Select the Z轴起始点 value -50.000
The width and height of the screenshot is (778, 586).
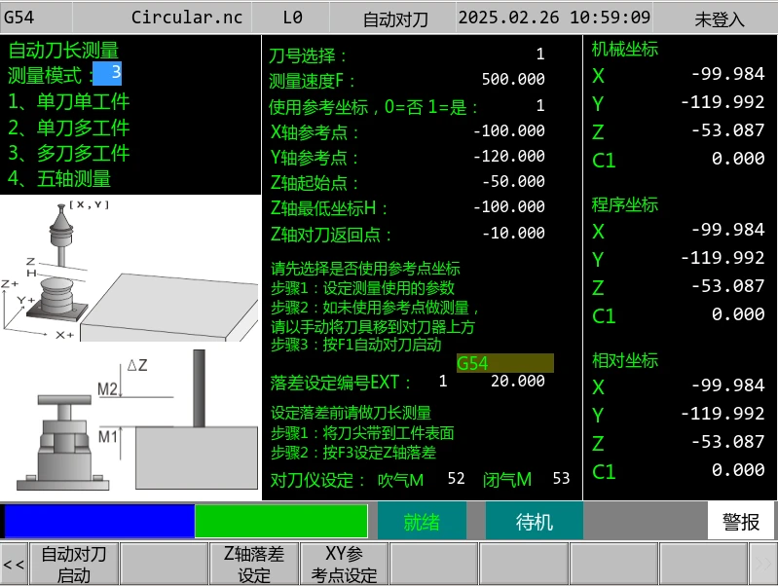pos(513,181)
